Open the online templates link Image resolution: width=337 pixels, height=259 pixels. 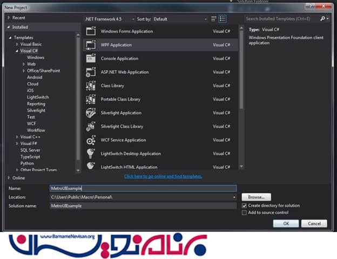[x=163, y=176]
